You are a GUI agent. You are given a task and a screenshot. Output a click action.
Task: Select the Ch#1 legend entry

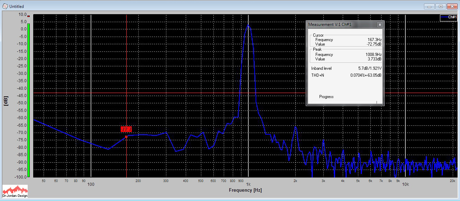pyautogui.click(x=448, y=17)
